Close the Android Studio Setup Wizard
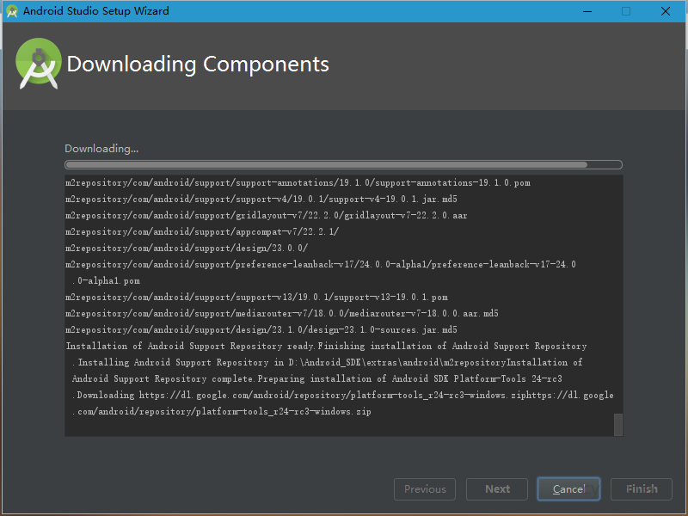 tap(666, 11)
